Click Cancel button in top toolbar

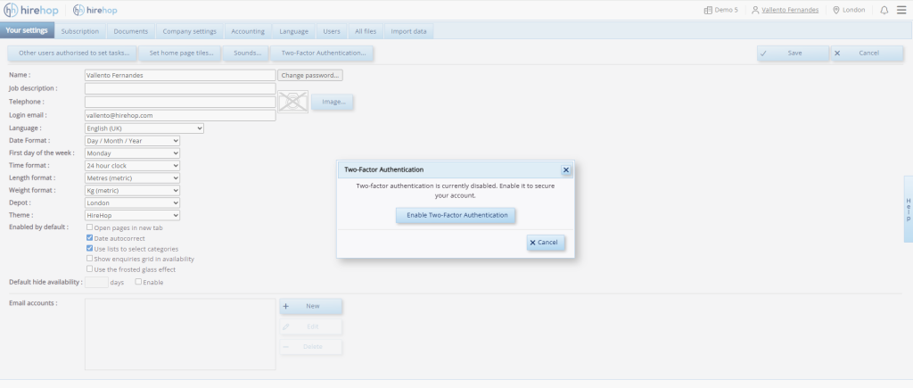pos(868,53)
